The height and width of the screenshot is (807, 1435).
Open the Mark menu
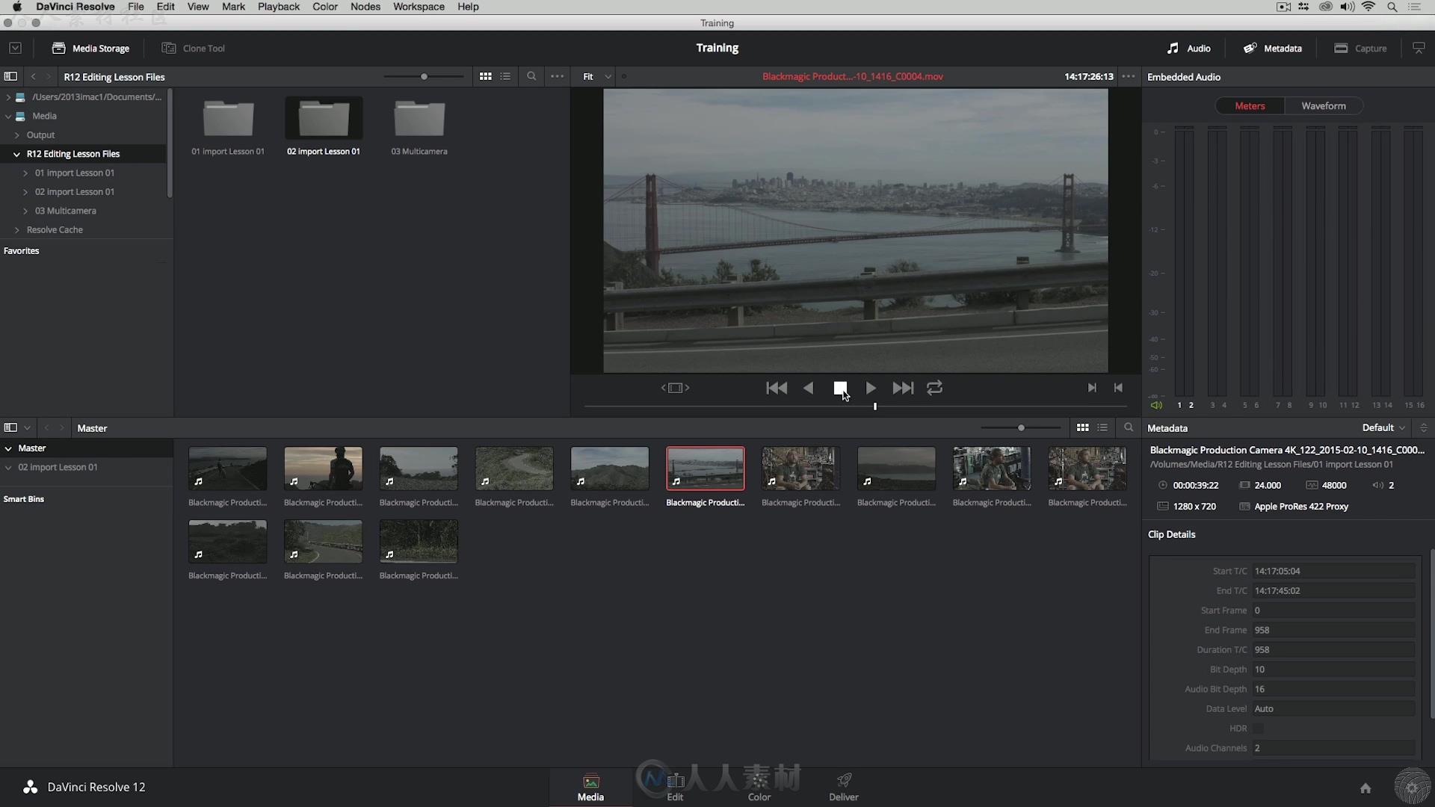pyautogui.click(x=233, y=7)
